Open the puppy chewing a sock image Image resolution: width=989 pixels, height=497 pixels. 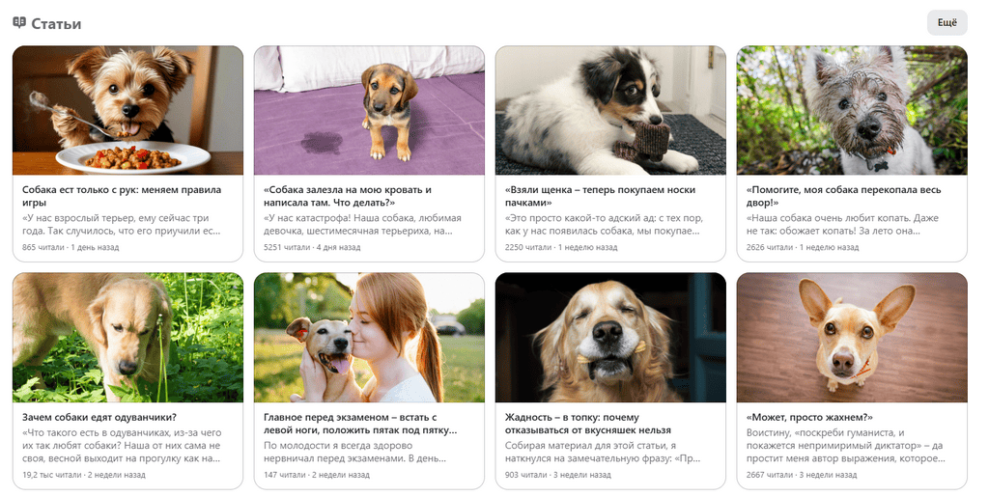[x=610, y=110]
